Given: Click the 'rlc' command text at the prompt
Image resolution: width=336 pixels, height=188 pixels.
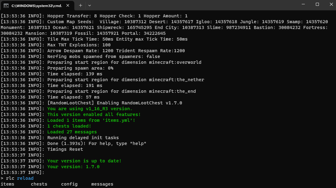Looking at the screenshot, I should pos(10,178).
